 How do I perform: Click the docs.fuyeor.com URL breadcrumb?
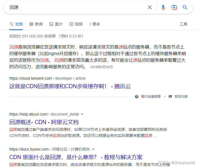[x=49, y=149]
